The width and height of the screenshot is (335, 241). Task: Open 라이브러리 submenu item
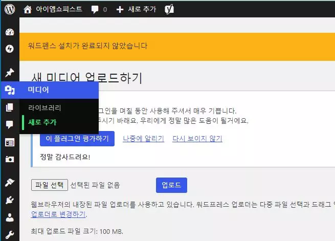[x=44, y=107]
